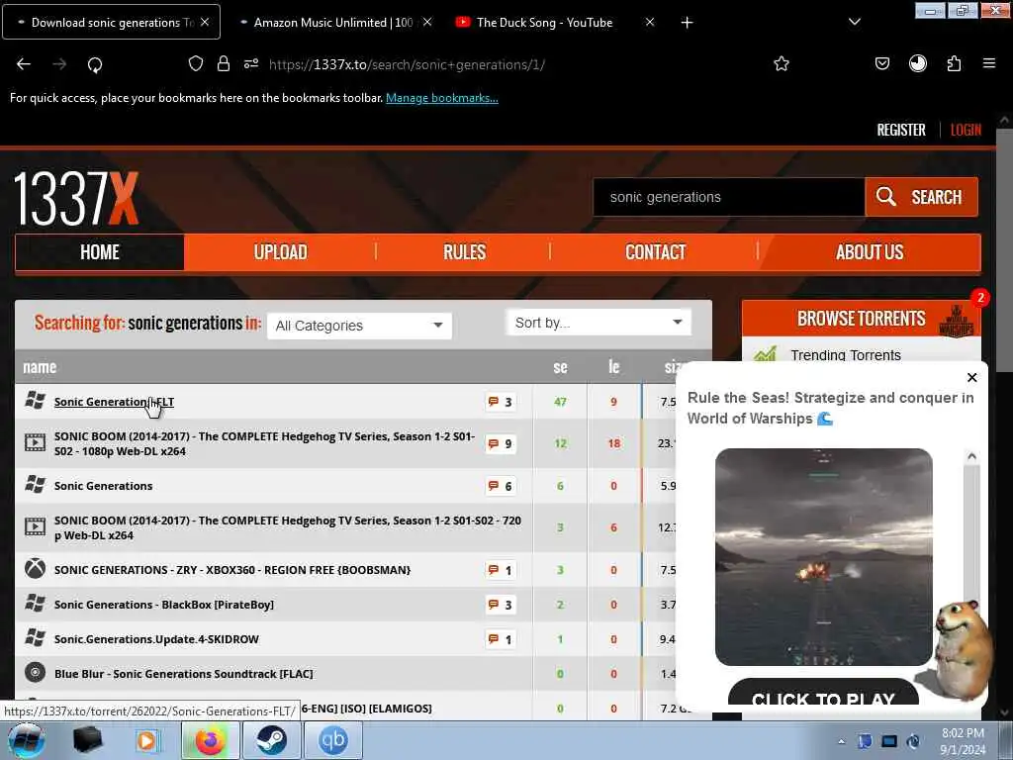This screenshot has height=760, width=1013.
Task: Focus the sonic generations search box
Action: point(729,197)
